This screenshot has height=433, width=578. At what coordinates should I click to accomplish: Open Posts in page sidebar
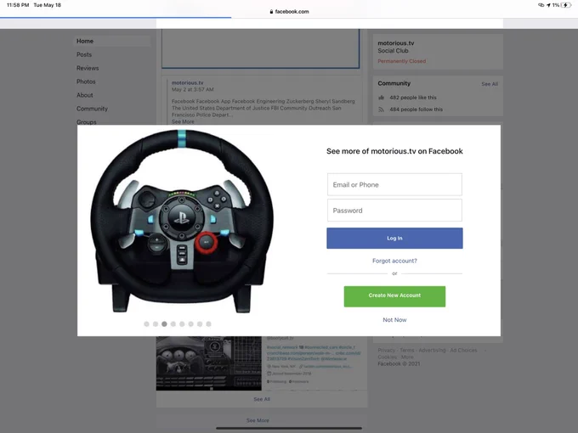tap(84, 54)
